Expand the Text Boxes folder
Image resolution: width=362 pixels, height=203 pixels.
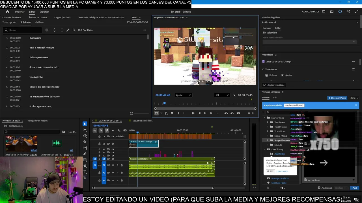coord(268,122)
